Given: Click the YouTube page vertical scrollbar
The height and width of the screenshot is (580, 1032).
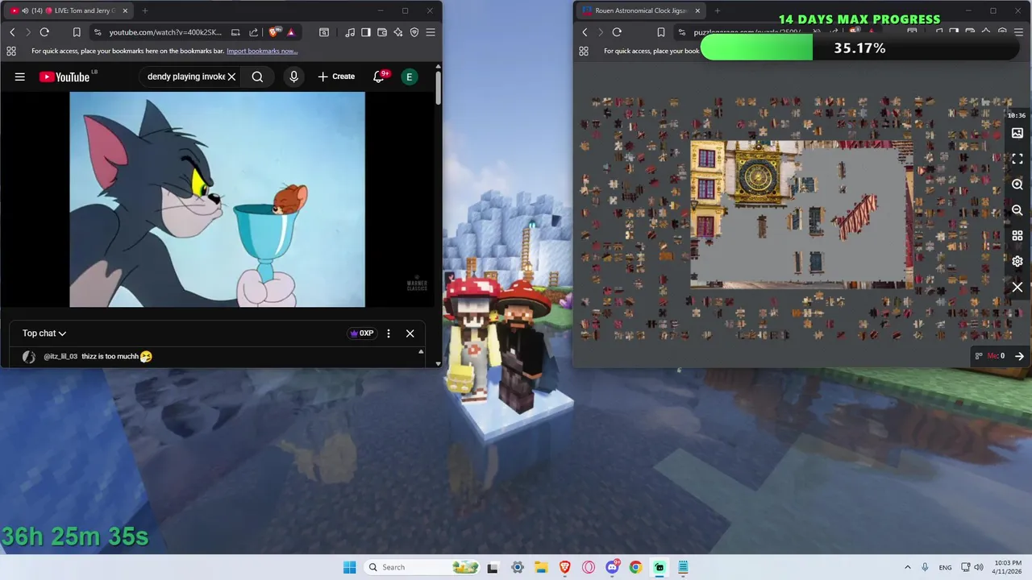Looking at the screenshot, I should (x=438, y=89).
